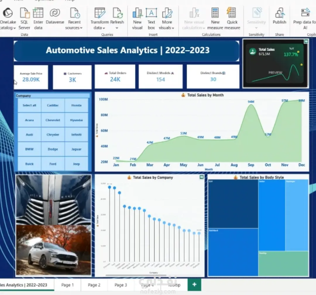
Task: Expand the More visuals dropdown arrow
Action: tap(173, 28)
